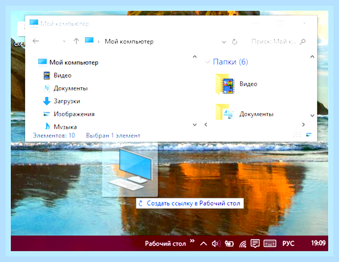Viewport: 339px width, 262px height.
Task: Click the Explorer title bar computer icon
Action: [34, 23]
